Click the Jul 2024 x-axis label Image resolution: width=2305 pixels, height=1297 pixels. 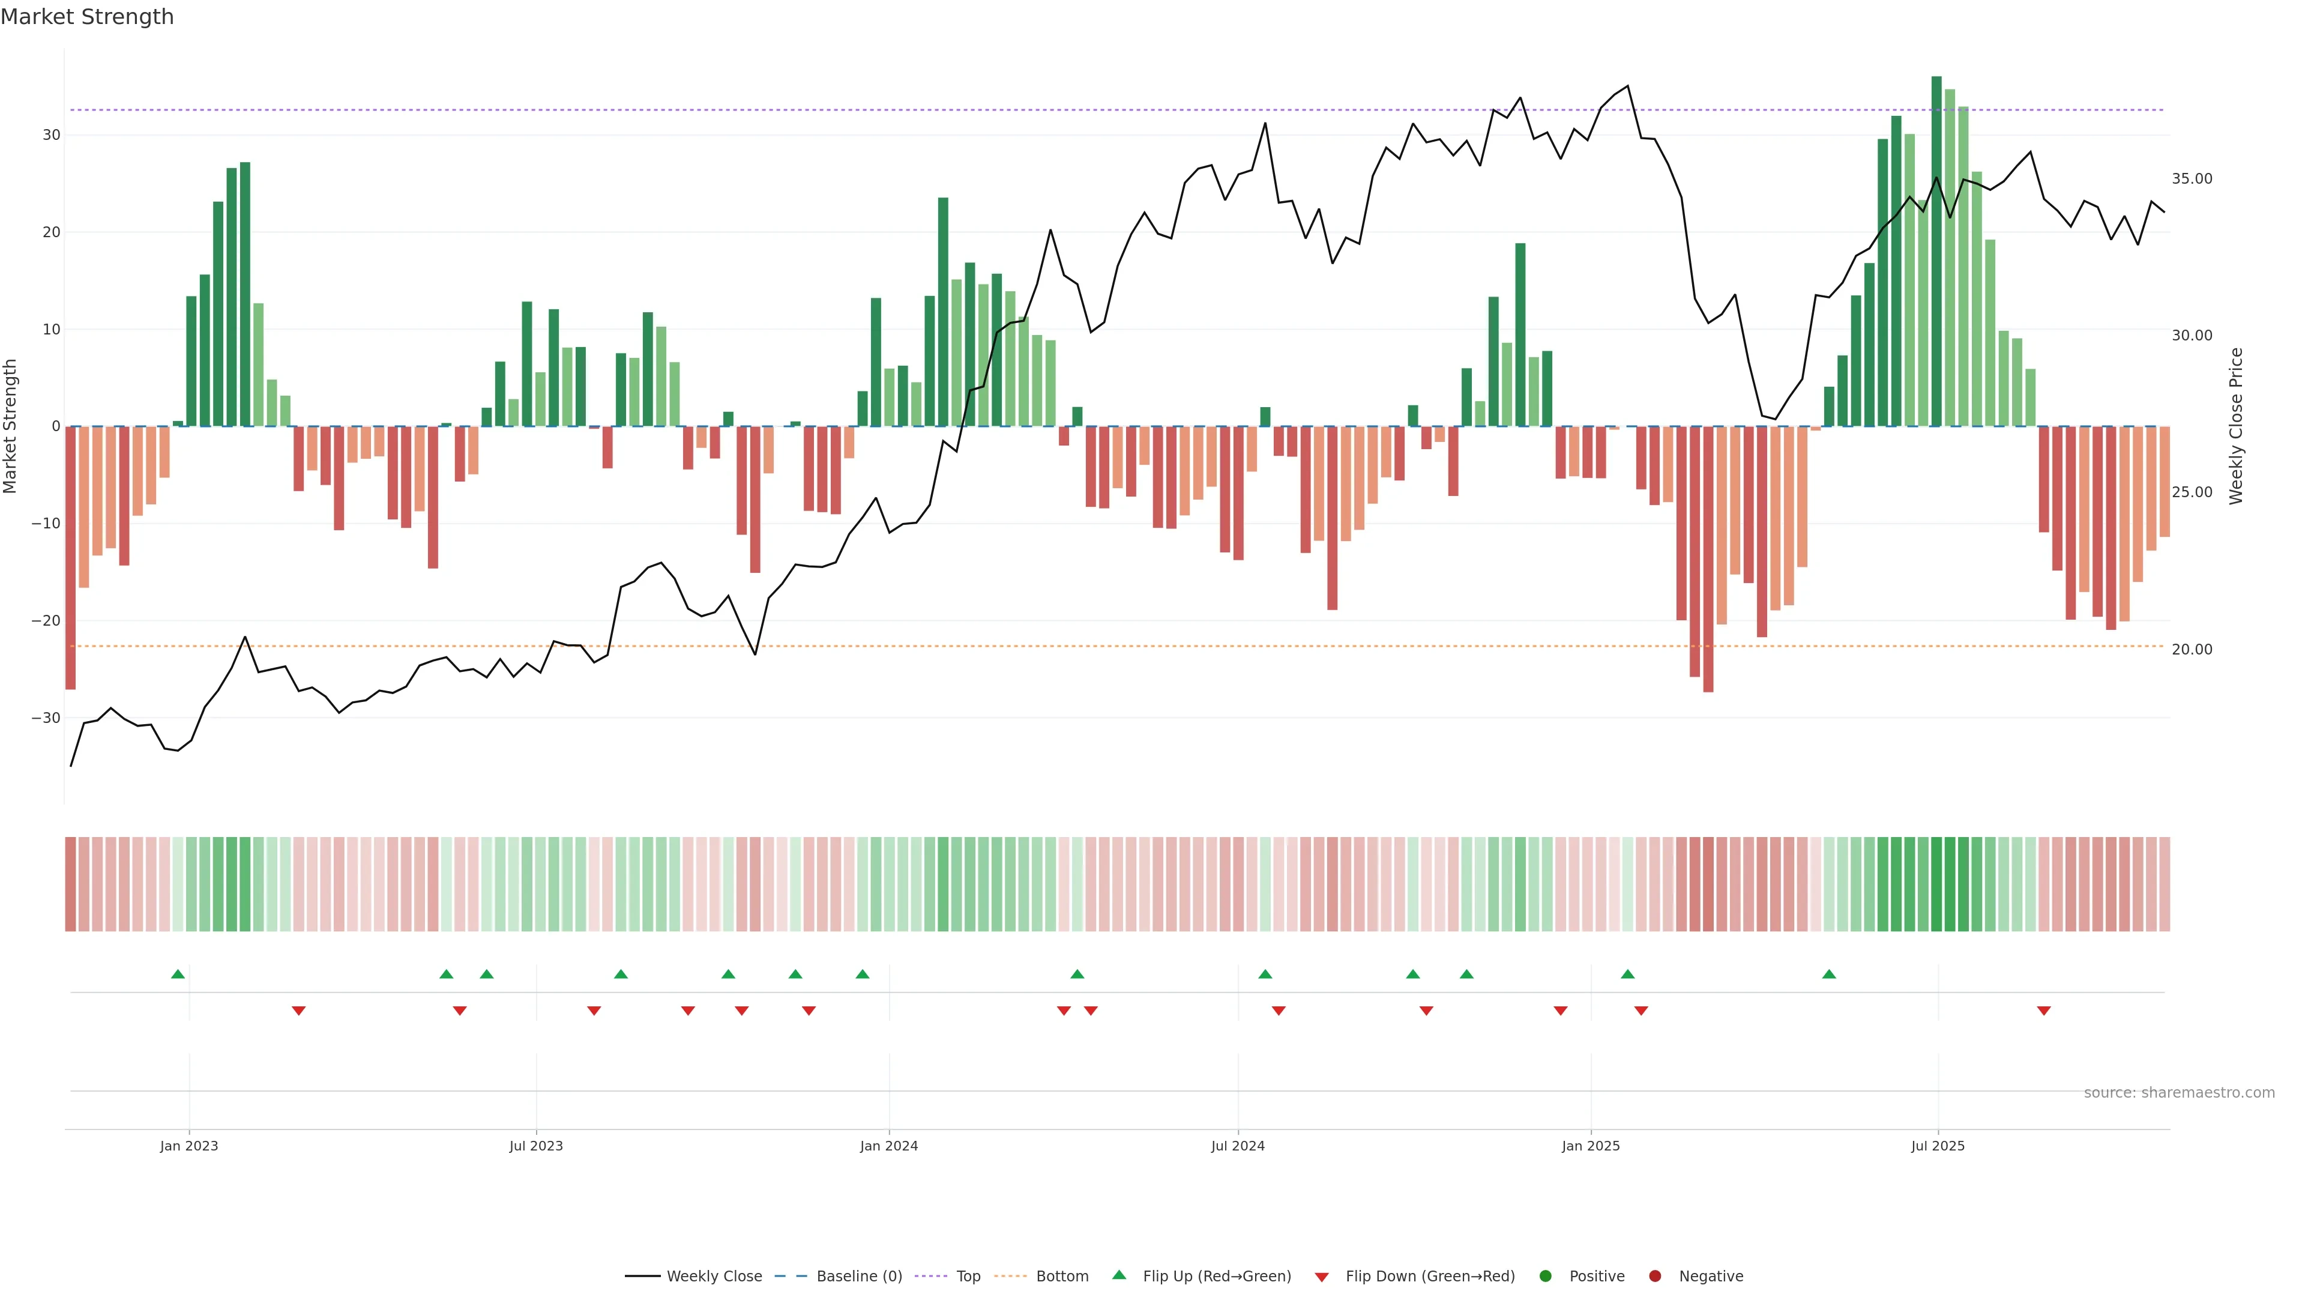(1238, 1146)
